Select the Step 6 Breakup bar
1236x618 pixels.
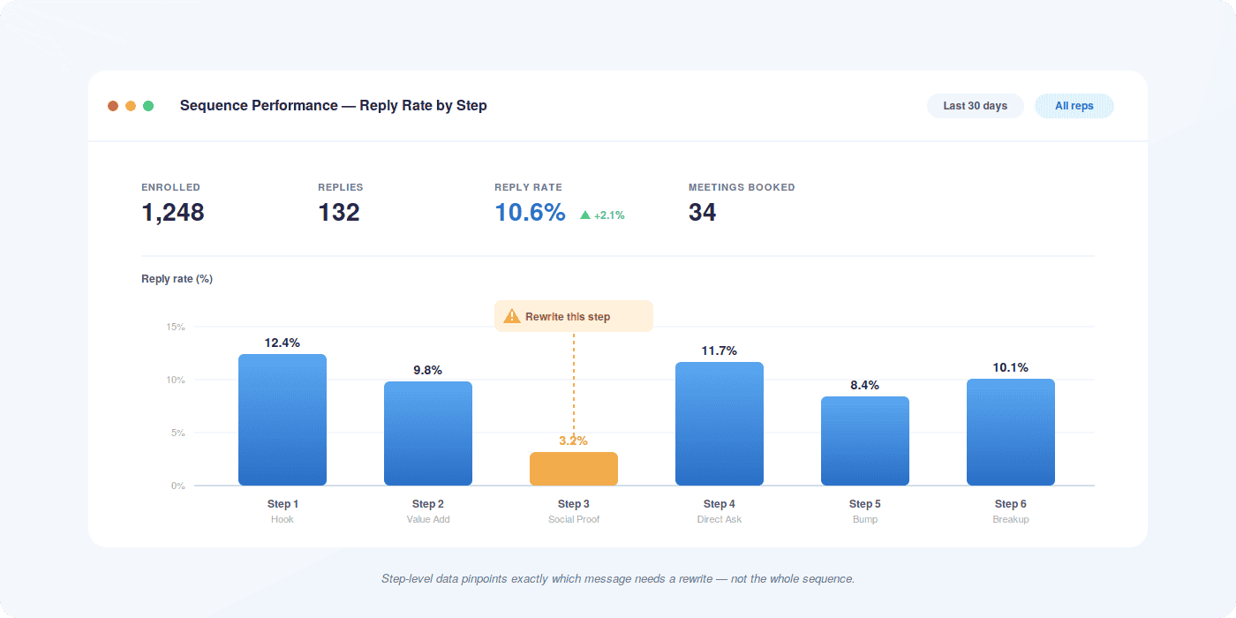point(1011,433)
